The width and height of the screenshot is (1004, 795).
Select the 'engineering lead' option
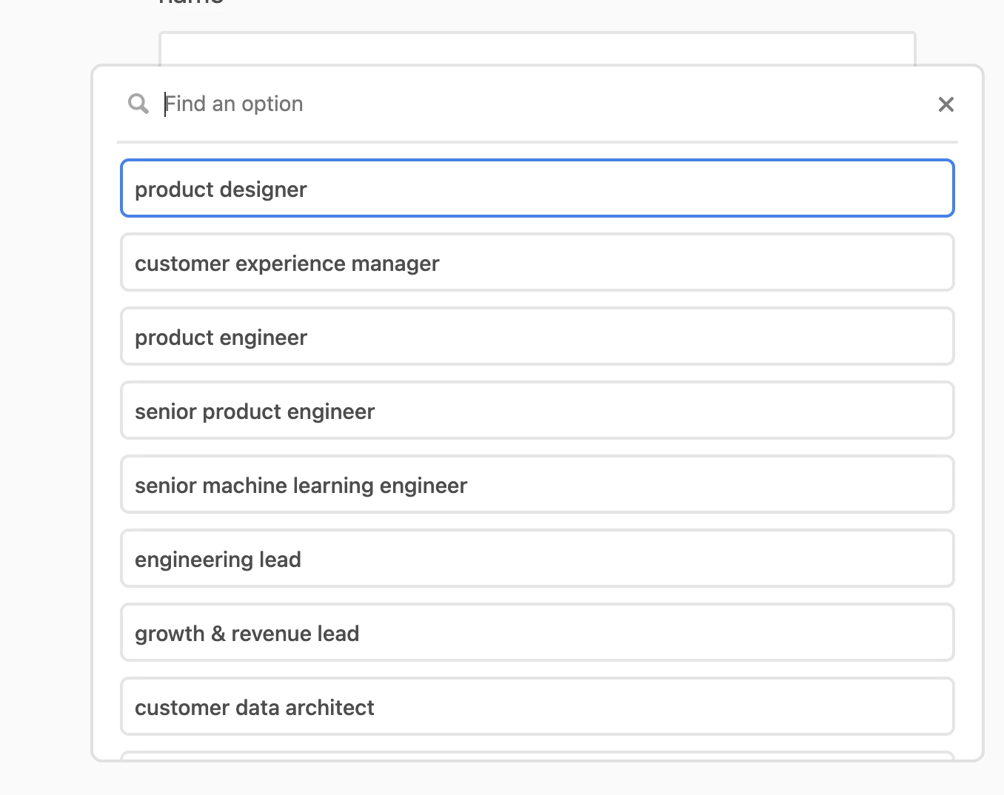[x=538, y=558]
